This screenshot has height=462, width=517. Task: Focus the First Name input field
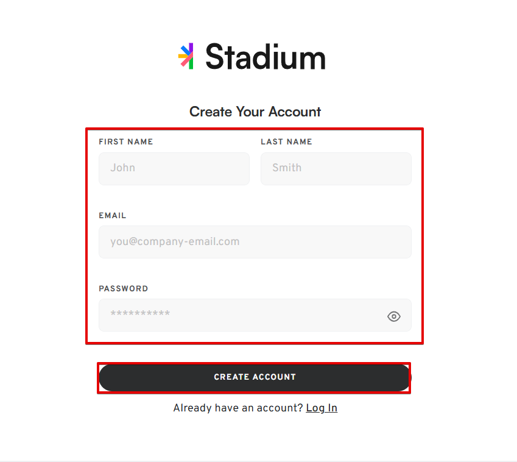point(174,169)
